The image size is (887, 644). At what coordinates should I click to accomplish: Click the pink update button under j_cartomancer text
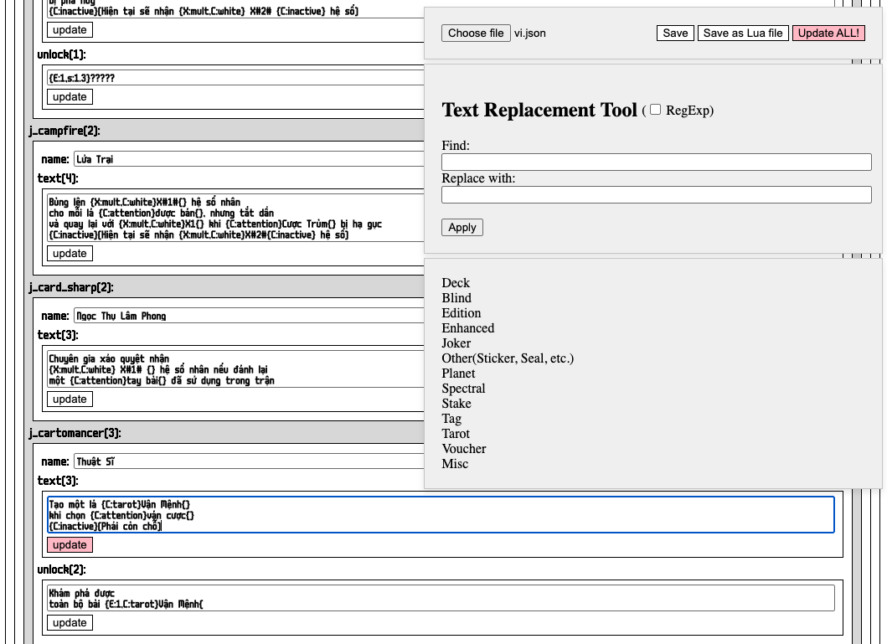[70, 545]
